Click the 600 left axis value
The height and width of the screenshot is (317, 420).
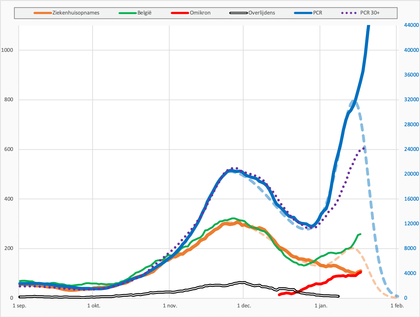9,149
